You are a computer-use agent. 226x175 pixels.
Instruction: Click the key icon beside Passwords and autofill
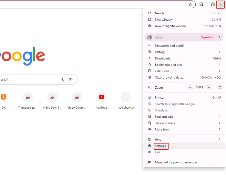click(149, 46)
